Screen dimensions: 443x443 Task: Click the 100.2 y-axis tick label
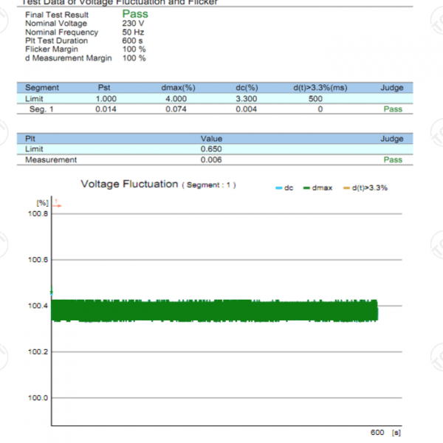coord(38,352)
